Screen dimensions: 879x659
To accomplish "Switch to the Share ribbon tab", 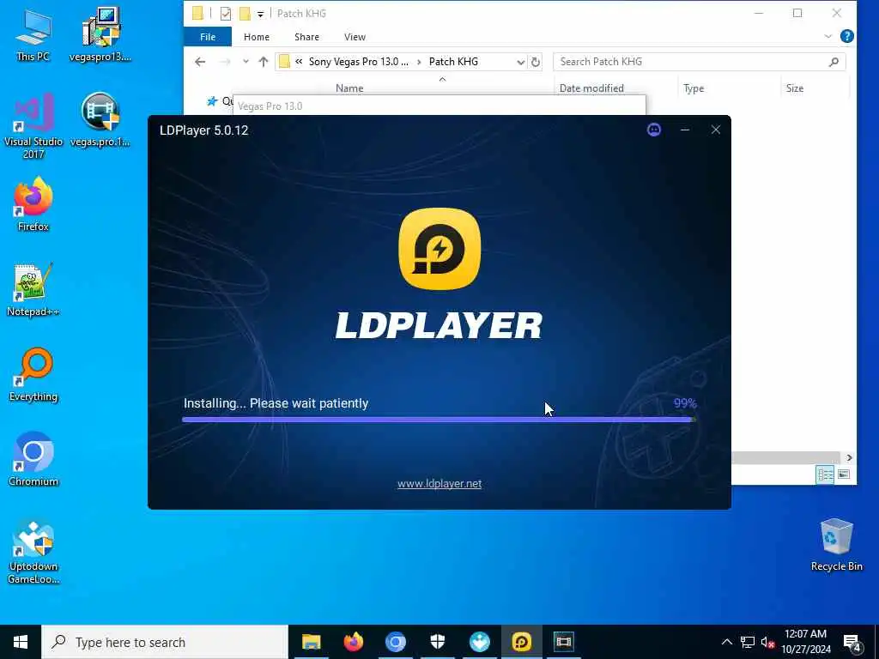I will point(306,37).
